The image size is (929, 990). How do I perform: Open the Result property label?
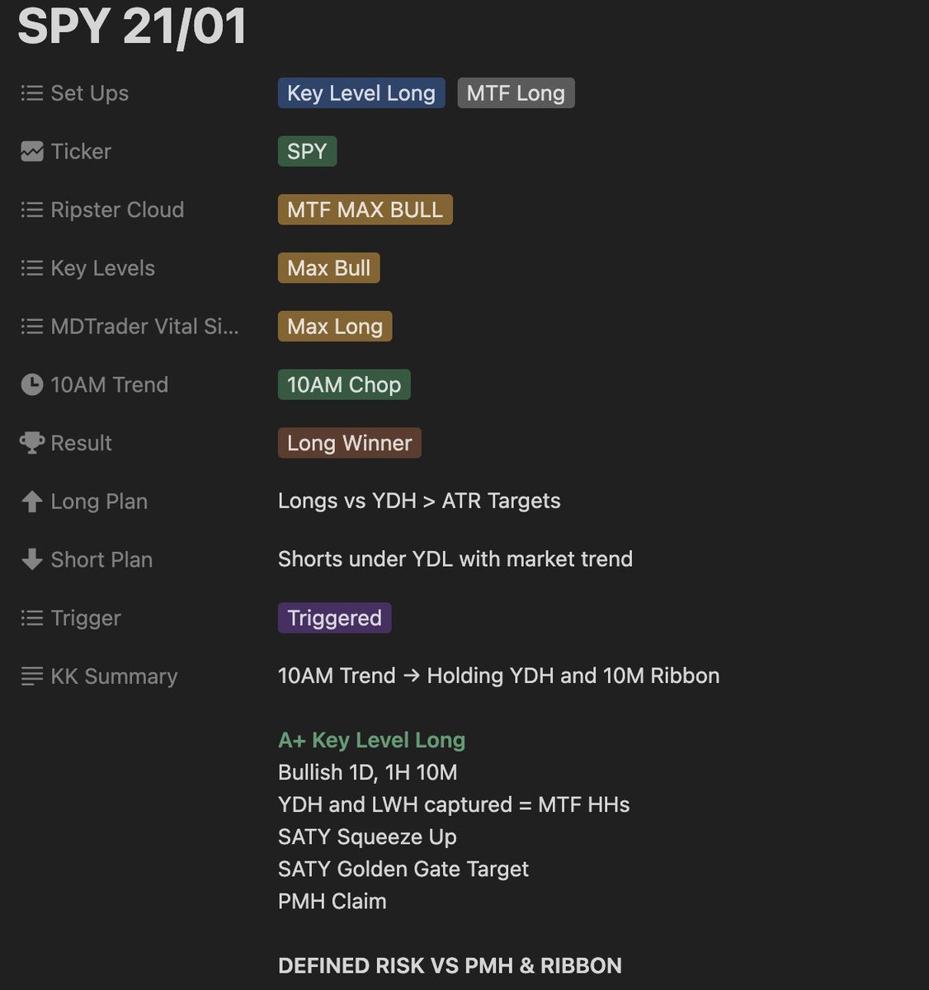81,443
